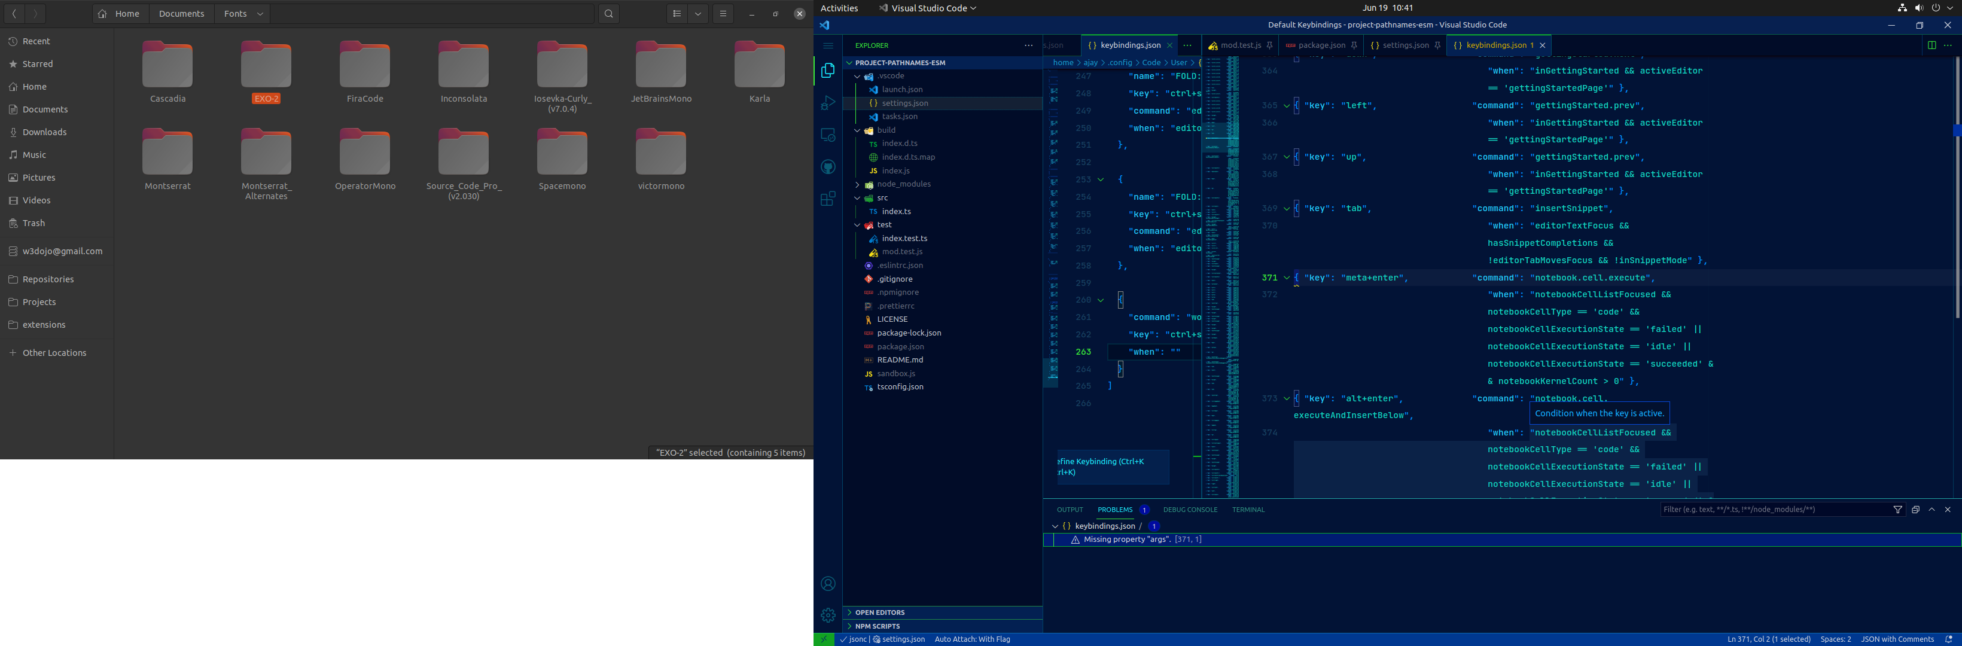Click the search icon in the Files window
1962x646 pixels.
(x=608, y=14)
